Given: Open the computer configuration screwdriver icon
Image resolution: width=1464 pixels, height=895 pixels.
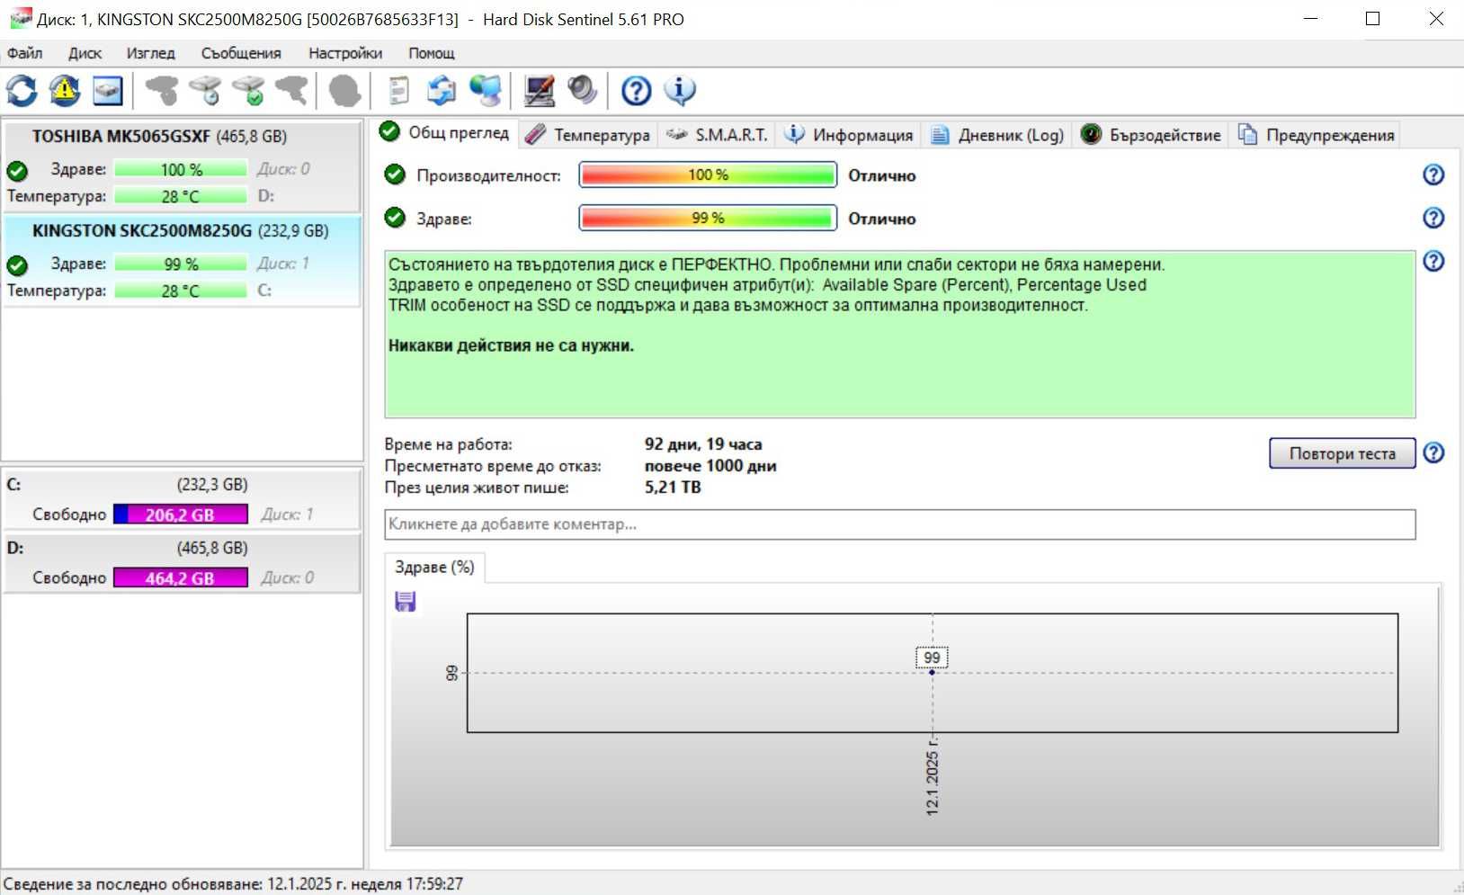Looking at the screenshot, I should tap(540, 90).
